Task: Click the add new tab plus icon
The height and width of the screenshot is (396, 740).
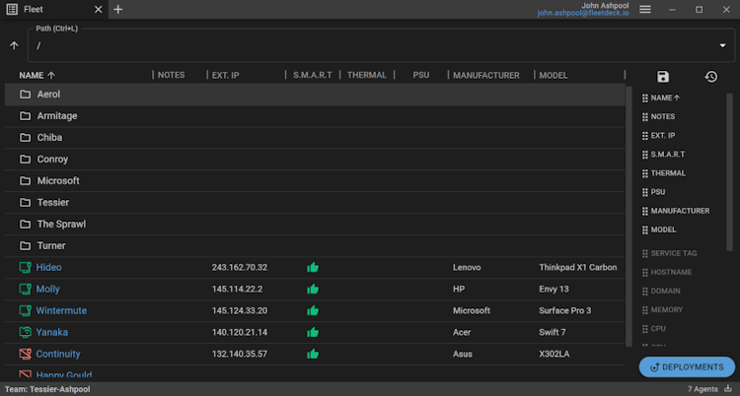Action: click(118, 10)
